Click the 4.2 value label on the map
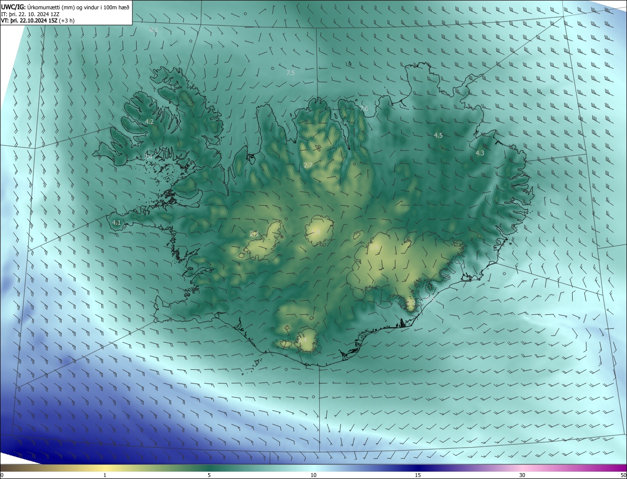Screen dimensions: 627x479 pyautogui.click(x=149, y=121)
